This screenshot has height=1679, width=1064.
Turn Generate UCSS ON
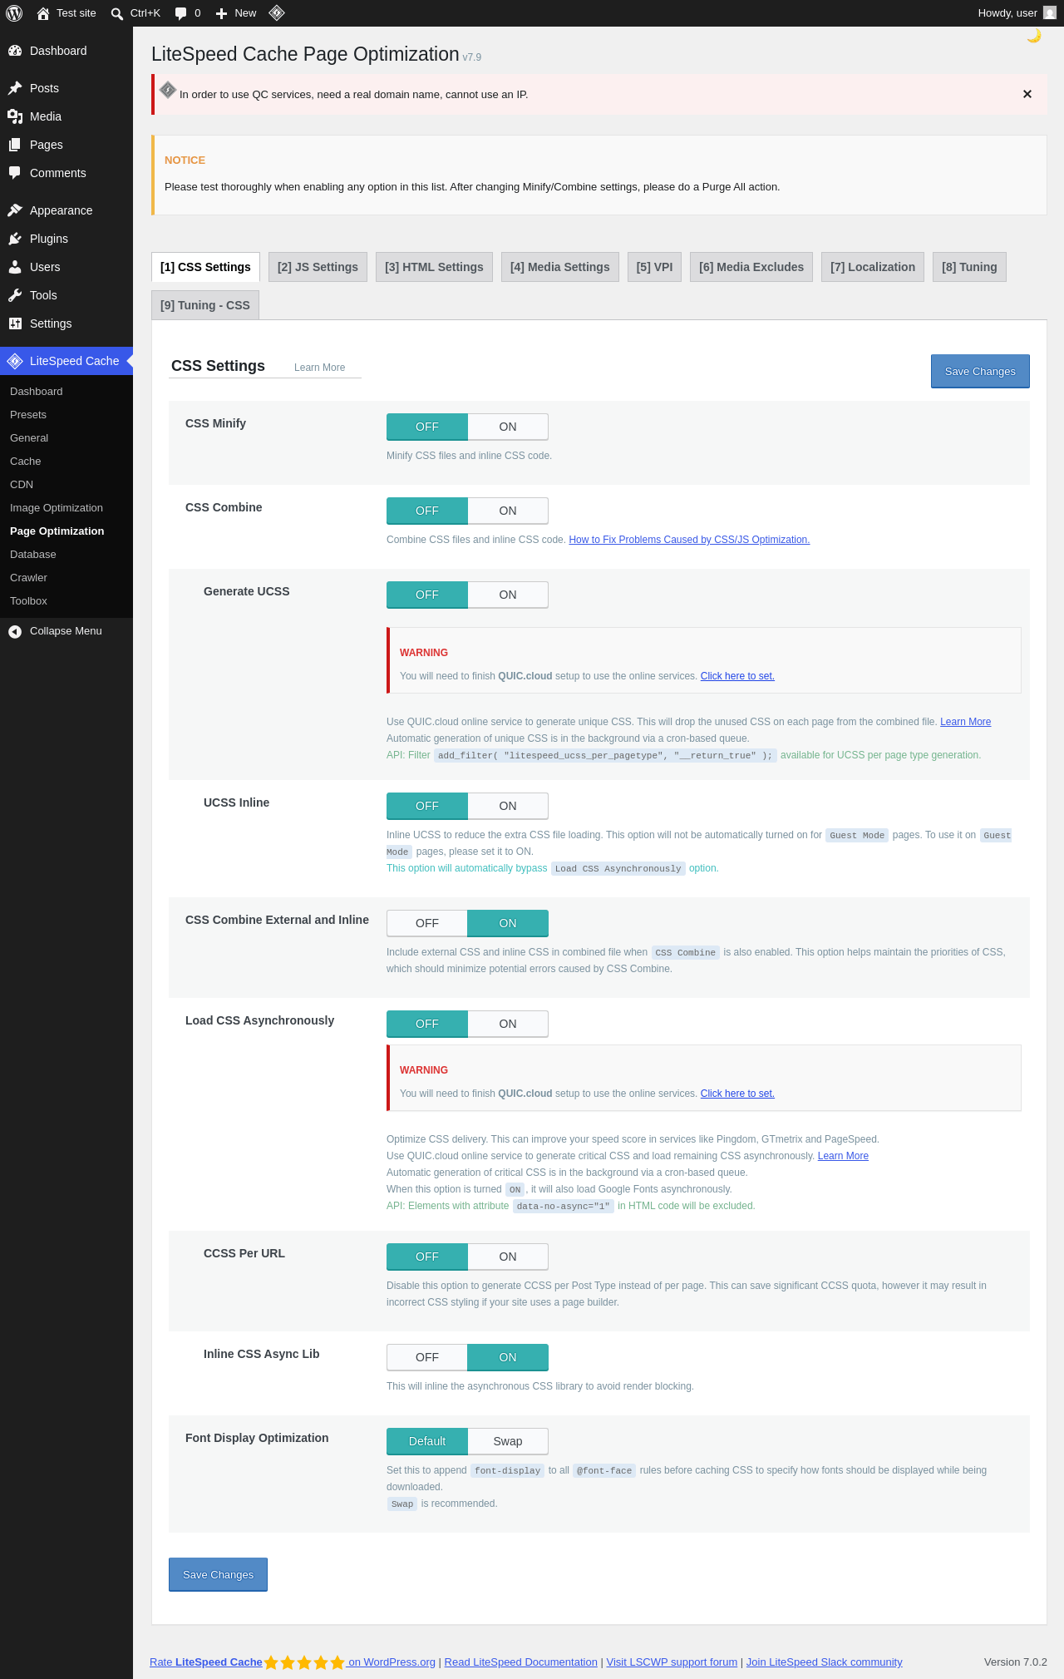coord(508,595)
